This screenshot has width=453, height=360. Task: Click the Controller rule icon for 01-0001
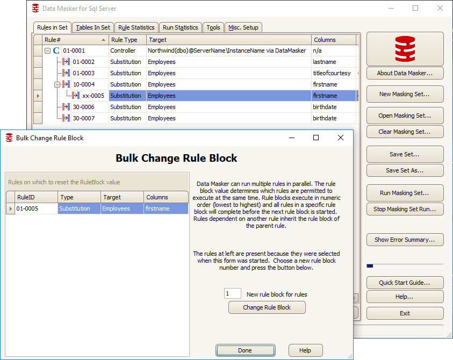tap(56, 51)
